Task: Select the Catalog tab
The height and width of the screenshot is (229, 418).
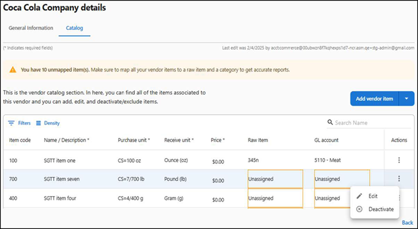Action: click(x=75, y=28)
